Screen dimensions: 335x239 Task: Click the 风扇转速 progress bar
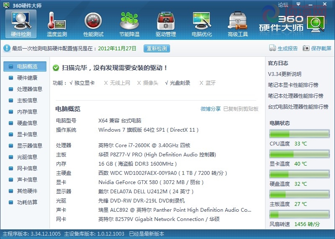pos(299,214)
